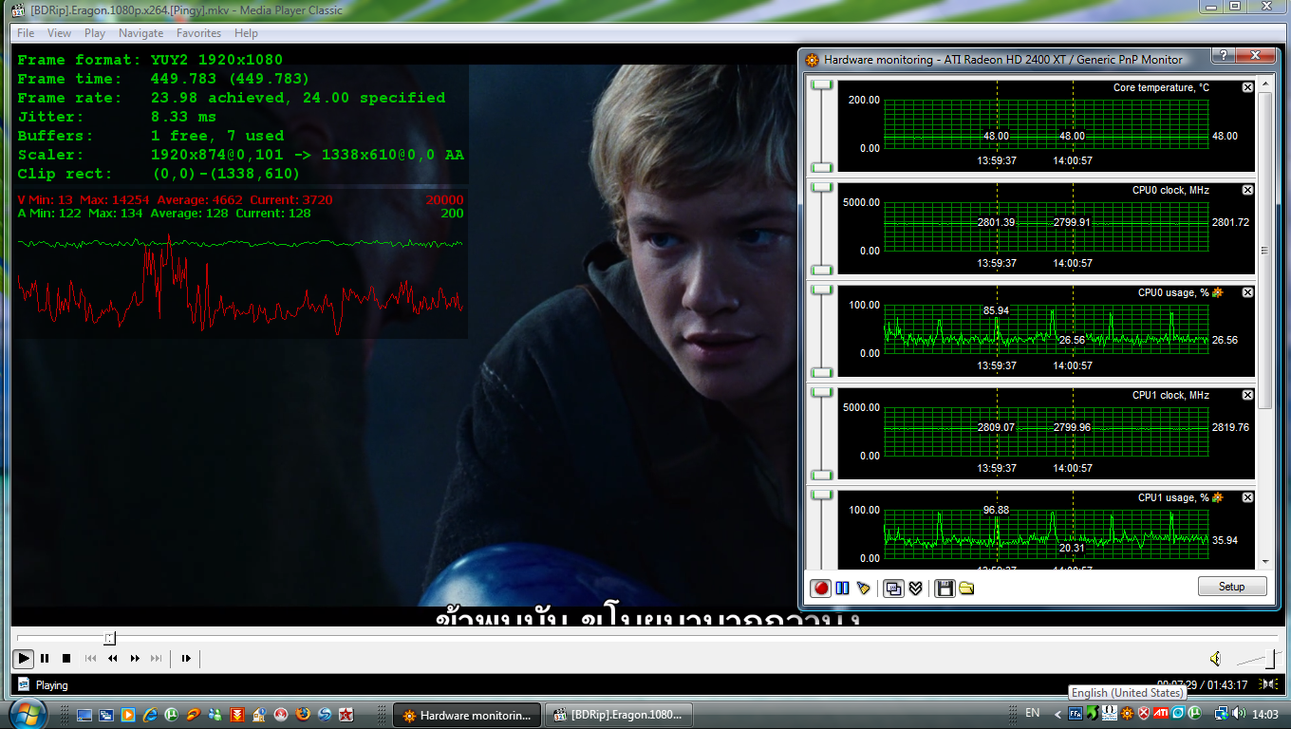Switch to Hardware monitoring taskbar button

click(x=468, y=715)
